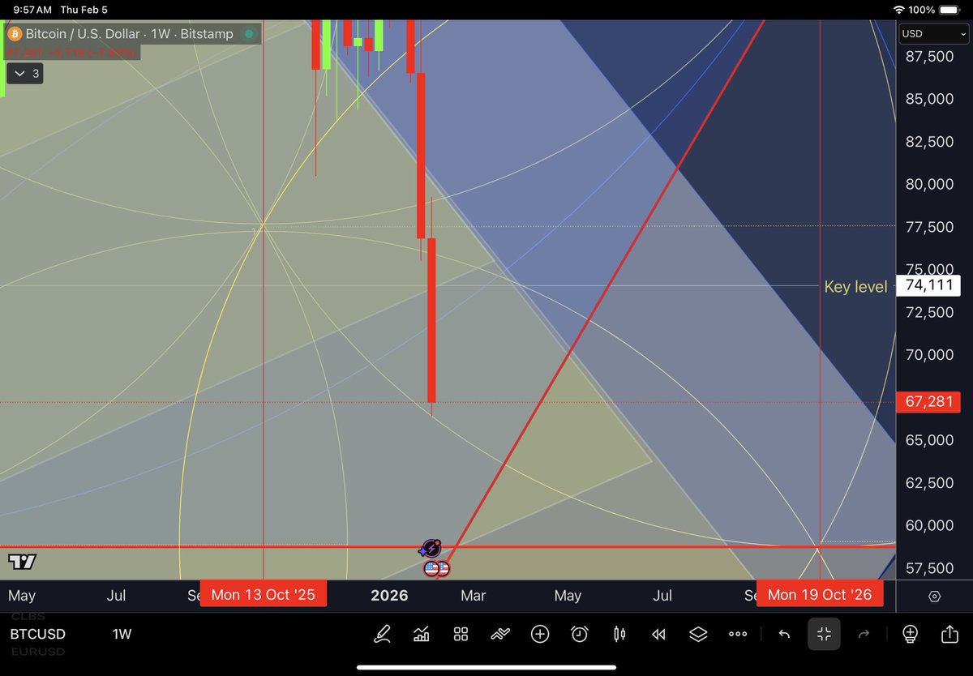Open the indicators chart icon
This screenshot has width=973, height=676.
tap(422, 634)
